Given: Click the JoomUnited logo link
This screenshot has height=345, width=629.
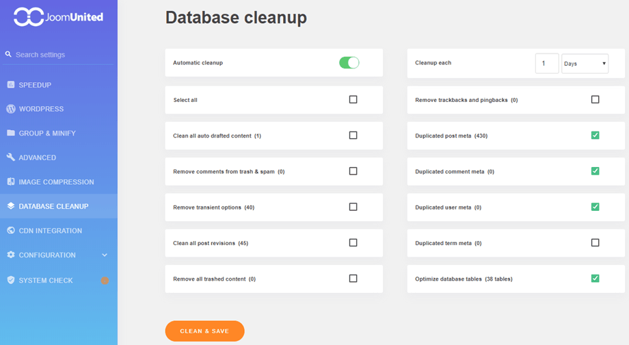Looking at the screenshot, I should (59, 17).
